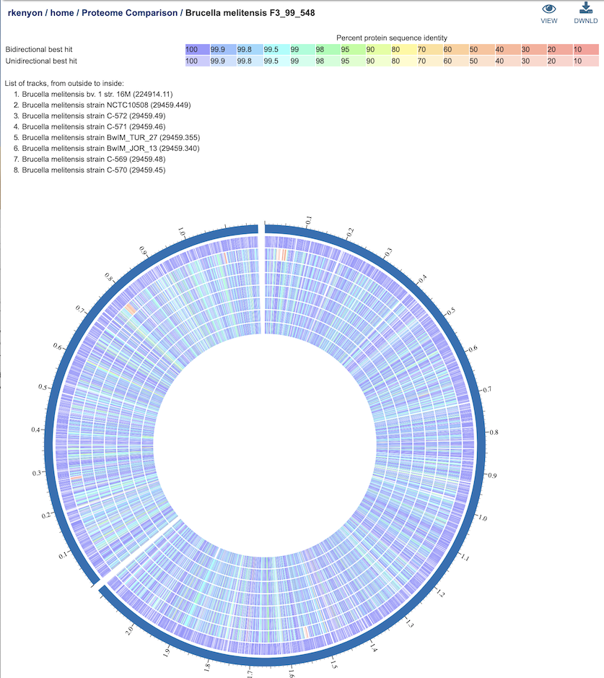Click the unidirectional 80 color swatch
Image resolution: width=604 pixels, height=678 pixels.
point(404,61)
